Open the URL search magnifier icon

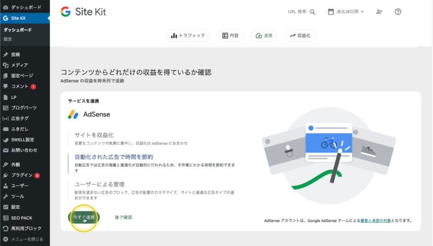(x=312, y=12)
